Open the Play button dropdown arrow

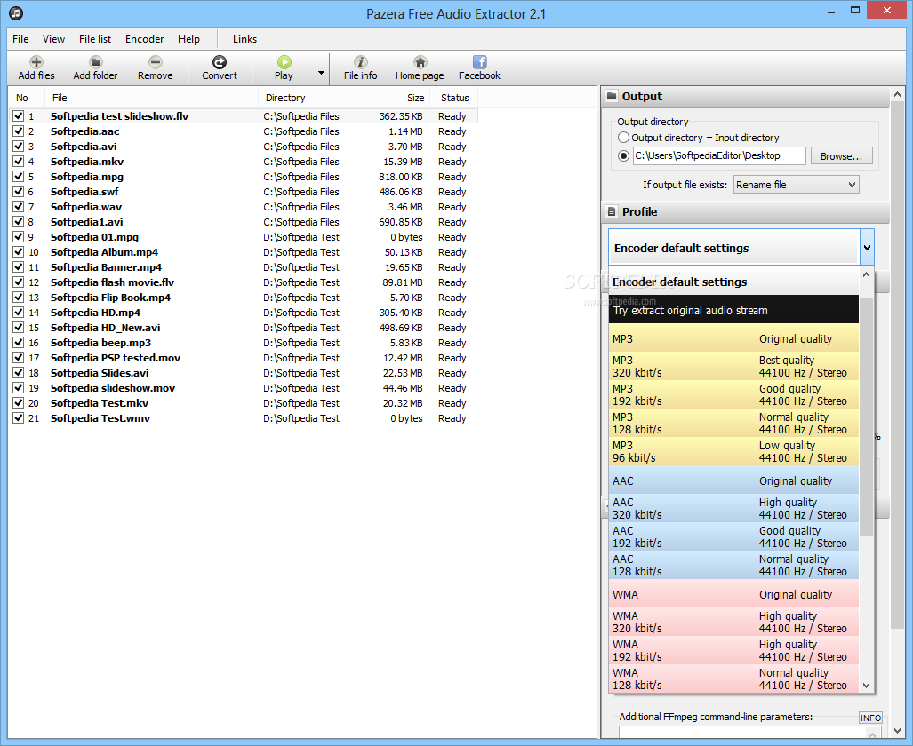321,73
